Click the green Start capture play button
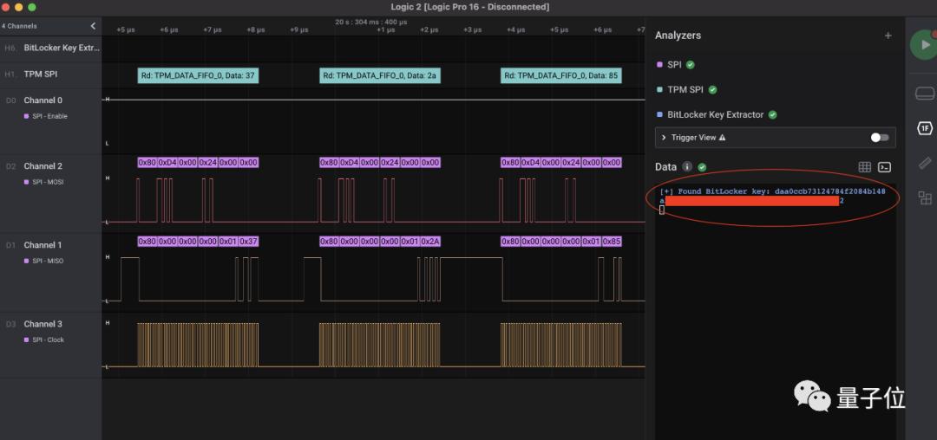The height and width of the screenshot is (440, 937). (923, 46)
